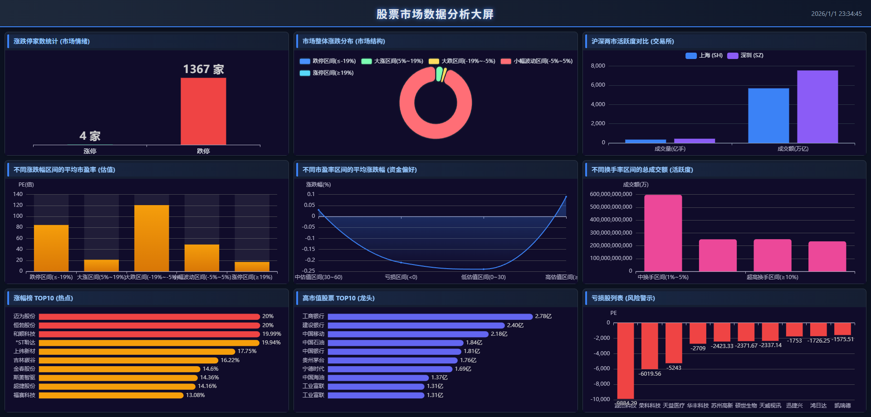Viewport: 871px width, 417px height.
Task: Select the 贵州茅台 bar in 高市值股票 TOP10
Action: pos(392,360)
